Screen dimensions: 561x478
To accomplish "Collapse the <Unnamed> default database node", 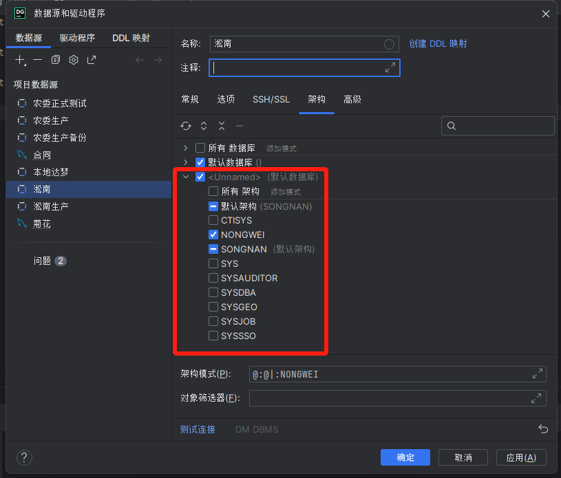I will (185, 177).
